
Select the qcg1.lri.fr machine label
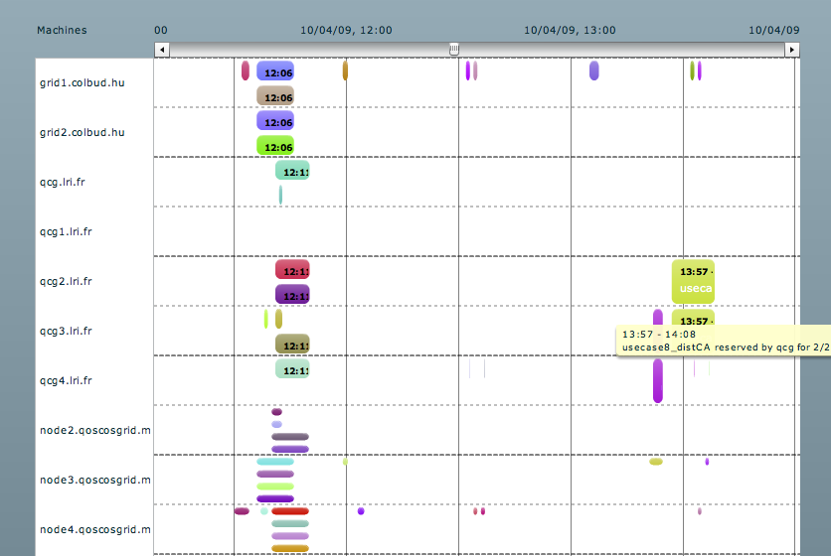pos(66,231)
